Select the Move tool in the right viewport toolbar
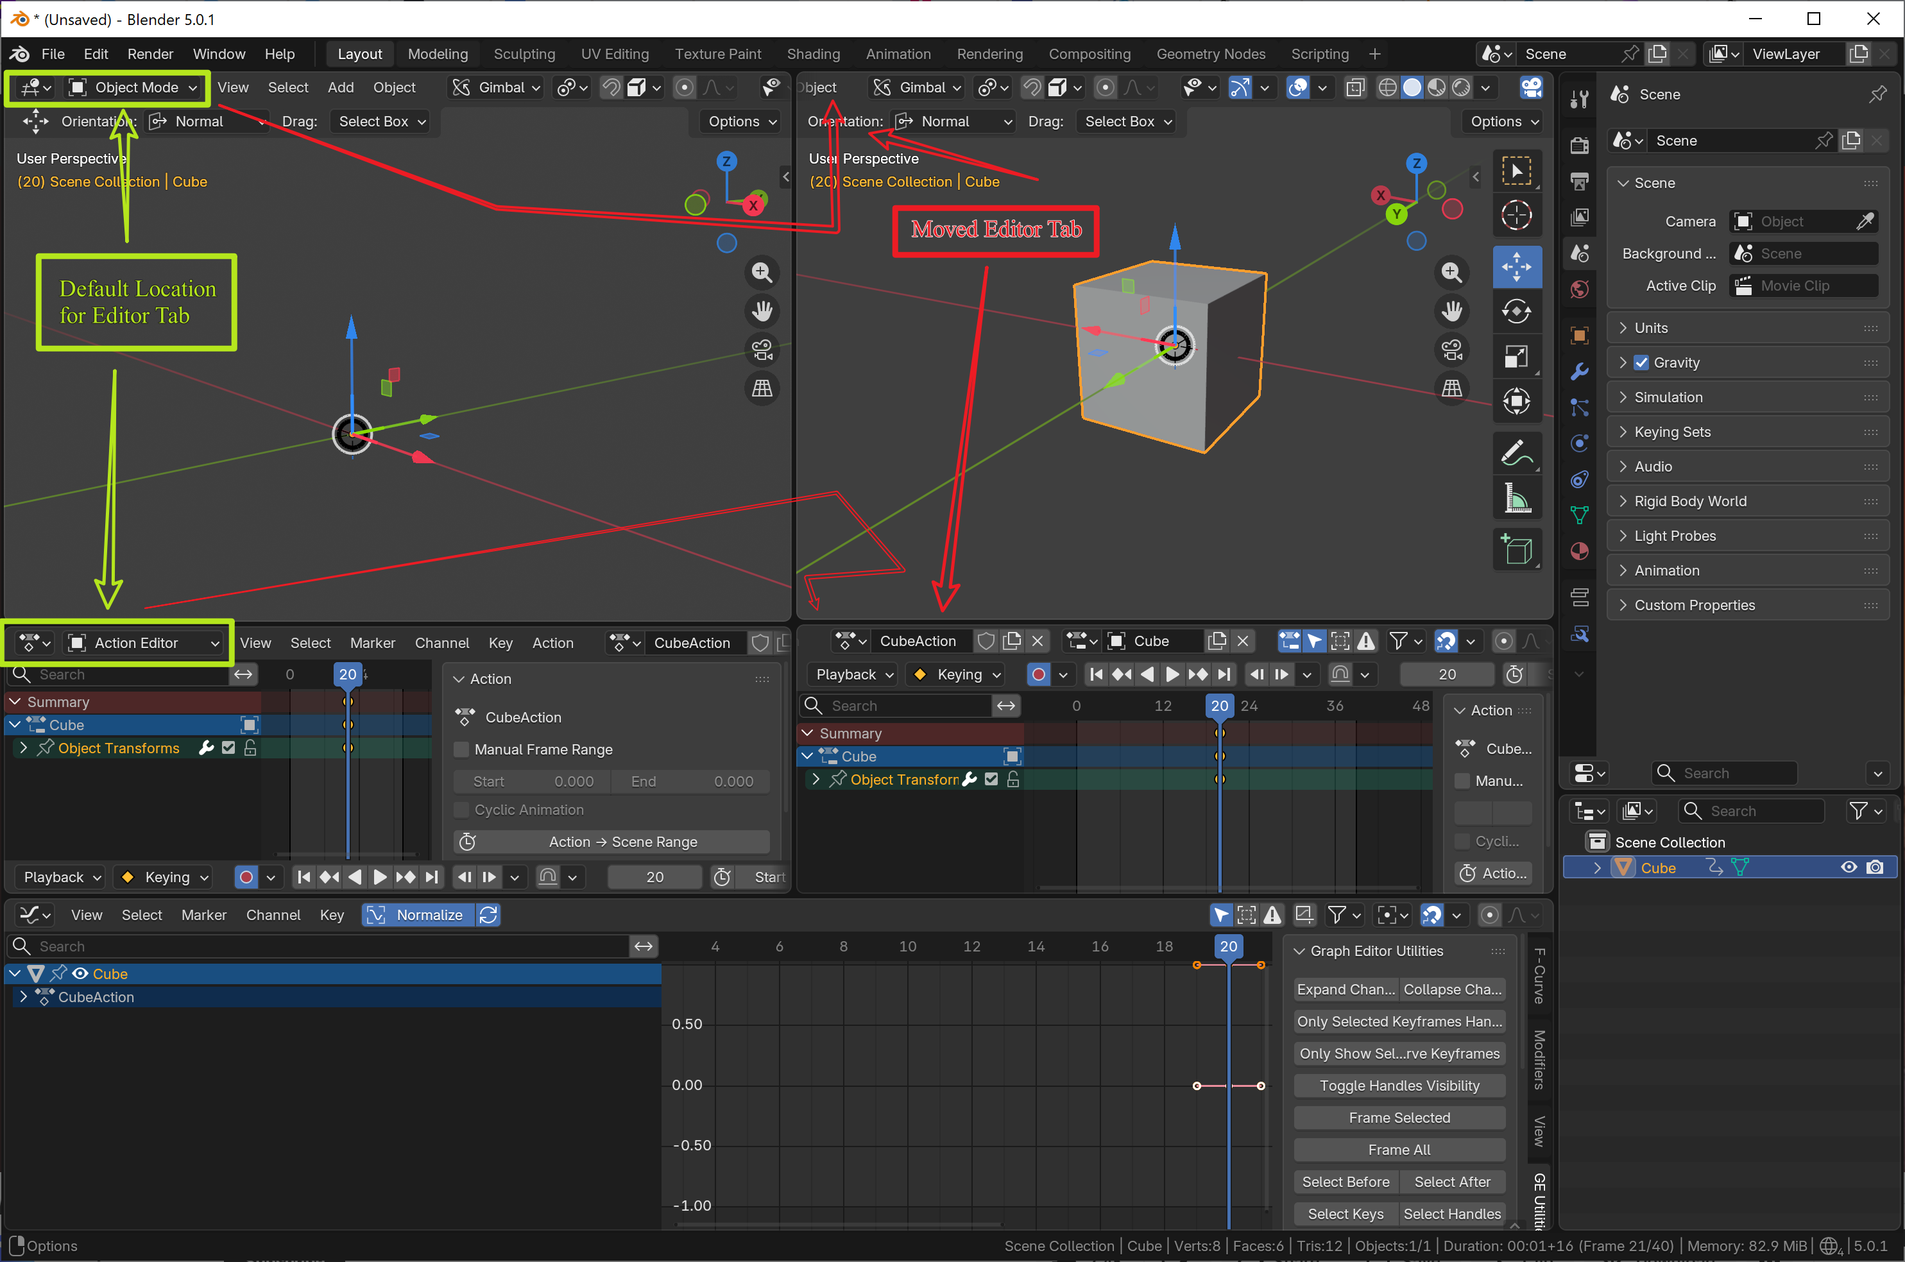This screenshot has width=1905, height=1262. tap(1517, 267)
